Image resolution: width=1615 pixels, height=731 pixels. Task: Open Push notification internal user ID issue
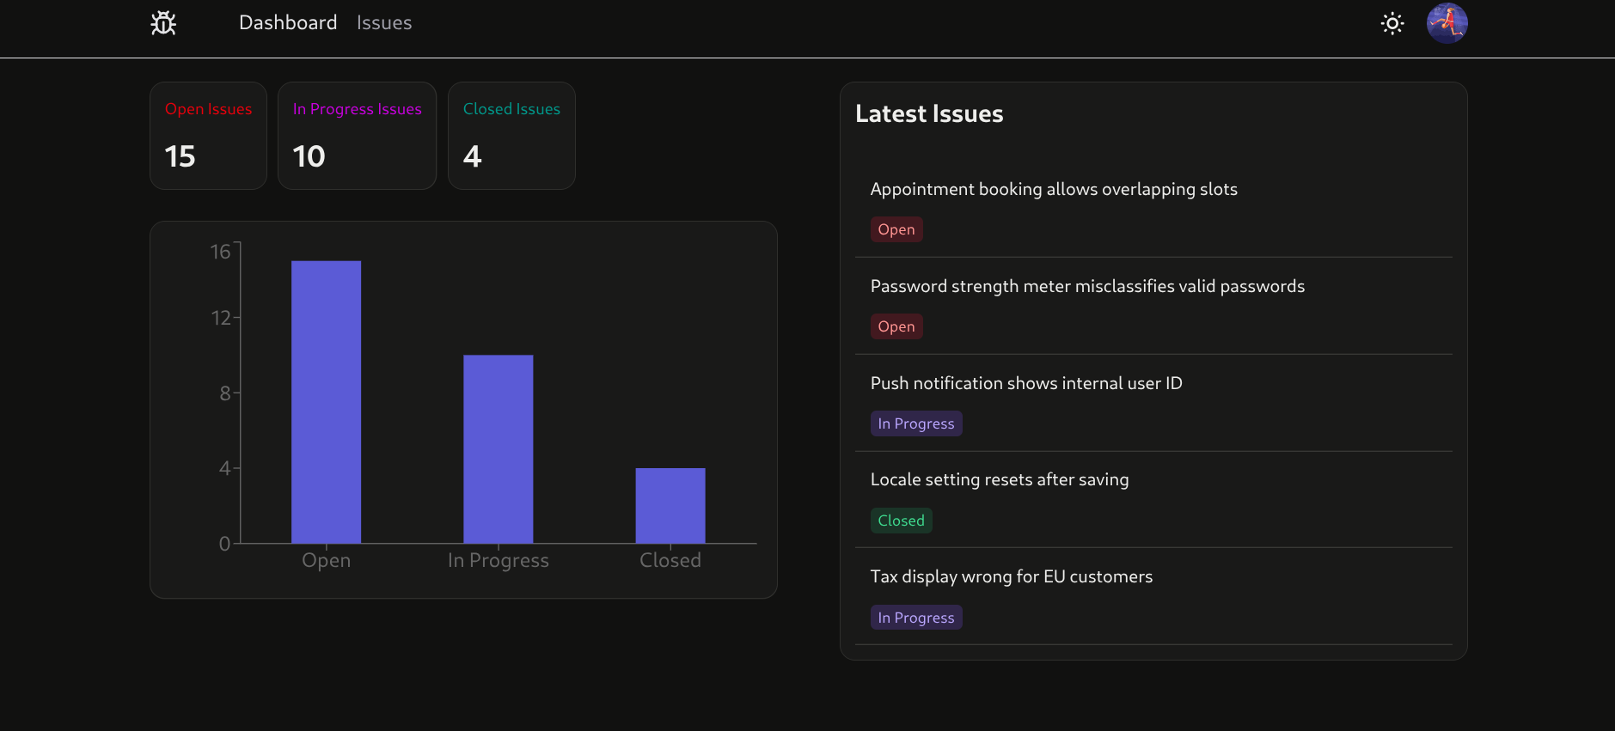1026,383
